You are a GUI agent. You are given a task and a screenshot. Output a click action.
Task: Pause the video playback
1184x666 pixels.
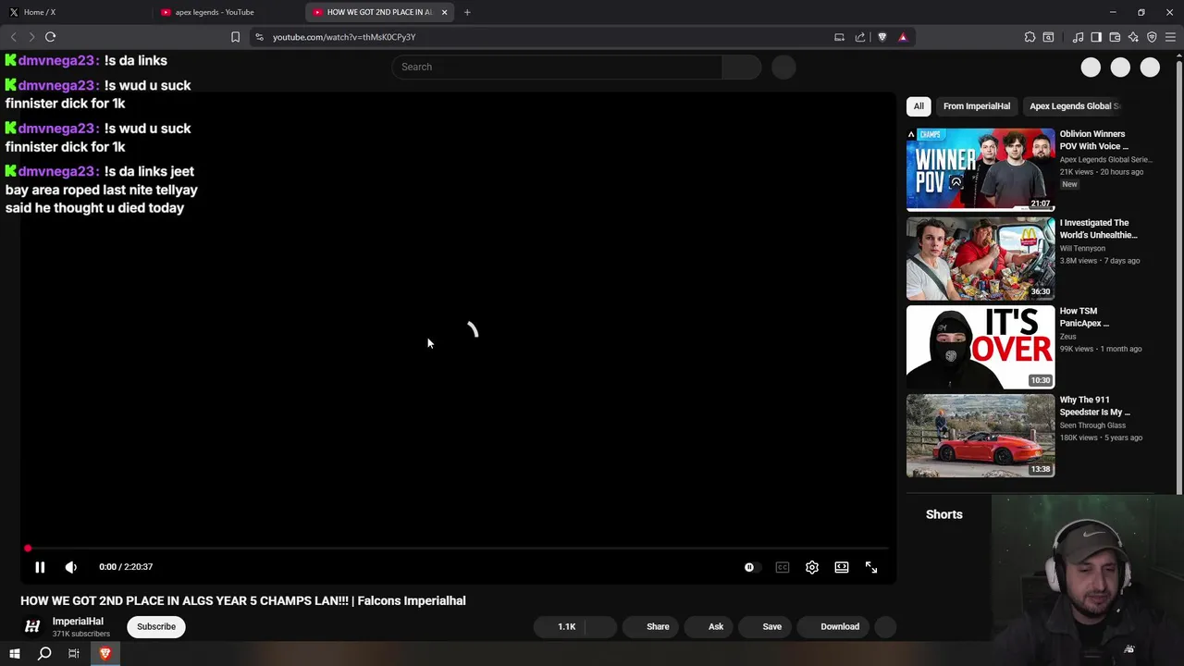40,567
